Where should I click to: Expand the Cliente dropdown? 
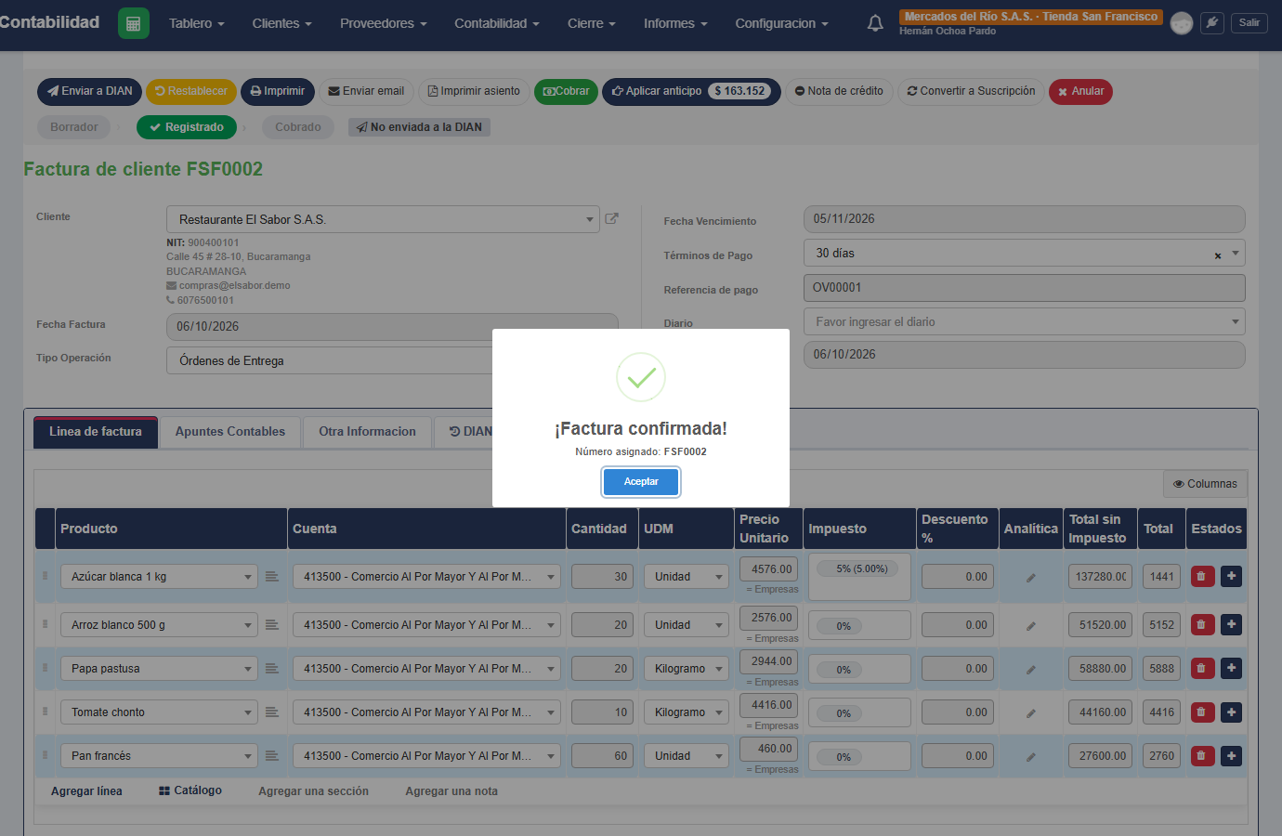pos(589,219)
